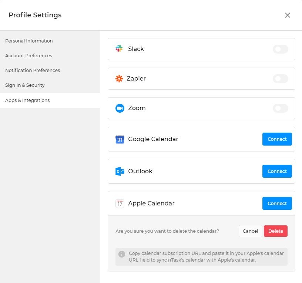Click the Zapier asterisk icon
Viewport: 302px width, 283px height.
119,79
